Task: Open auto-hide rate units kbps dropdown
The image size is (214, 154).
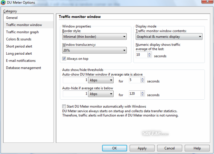Action: (x=101, y=94)
